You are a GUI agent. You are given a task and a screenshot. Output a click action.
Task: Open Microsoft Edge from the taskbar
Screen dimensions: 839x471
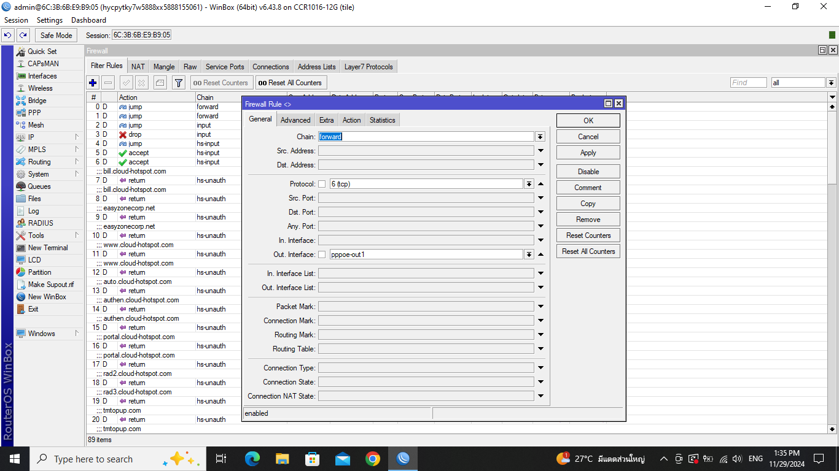click(252, 459)
